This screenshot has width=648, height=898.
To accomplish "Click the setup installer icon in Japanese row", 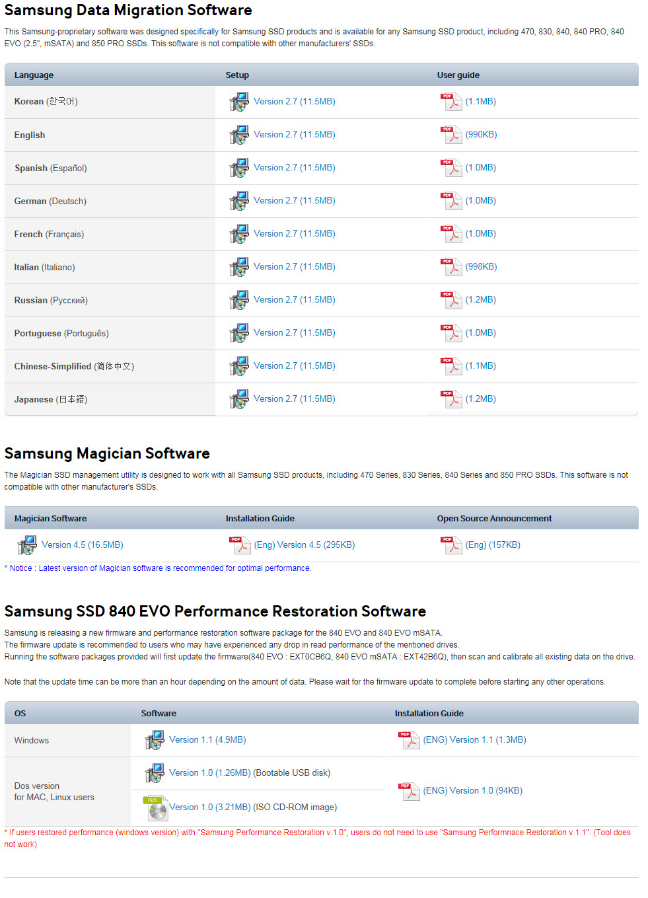I will (239, 399).
